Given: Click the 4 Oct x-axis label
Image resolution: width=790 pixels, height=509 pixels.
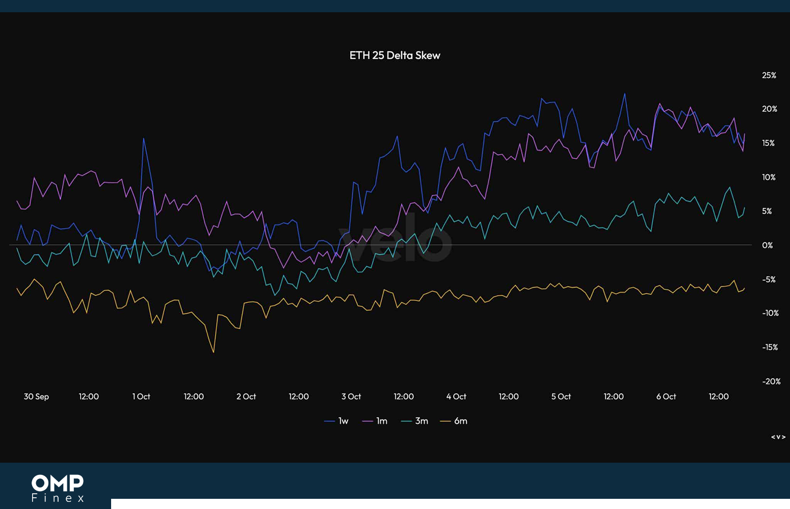Looking at the screenshot, I should (456, 397).
